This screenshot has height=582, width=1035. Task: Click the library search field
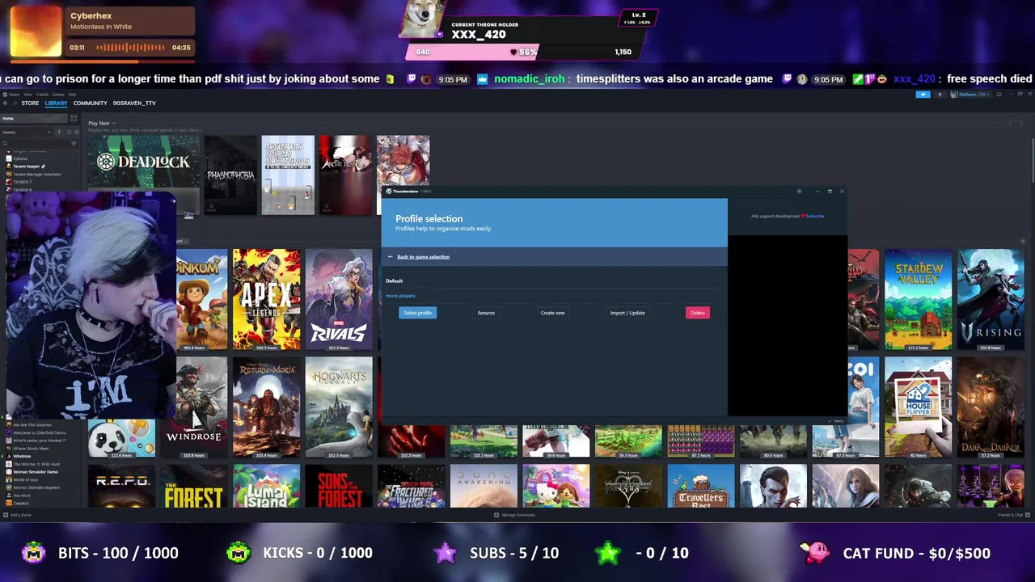pyautogui.click(x=36, y=143)
